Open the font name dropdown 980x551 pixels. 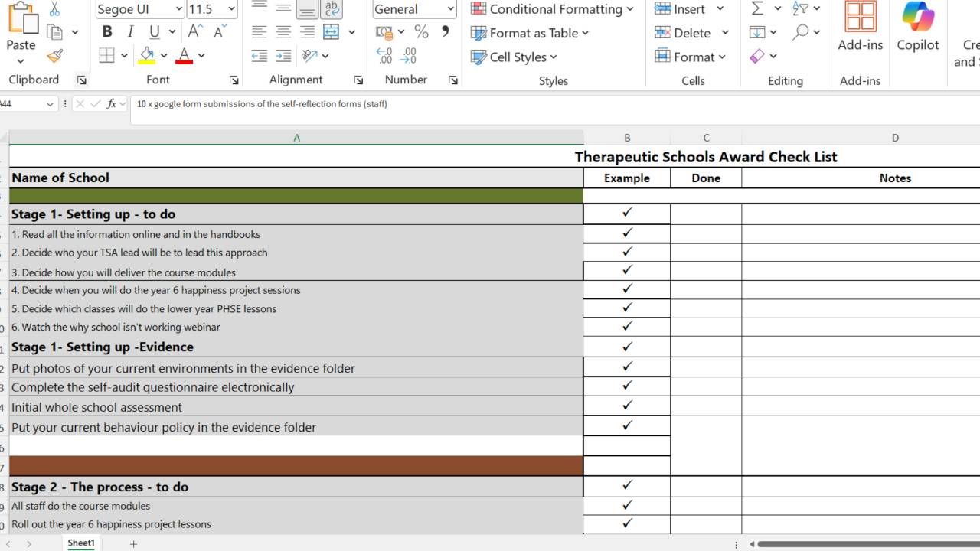point(178,9)
